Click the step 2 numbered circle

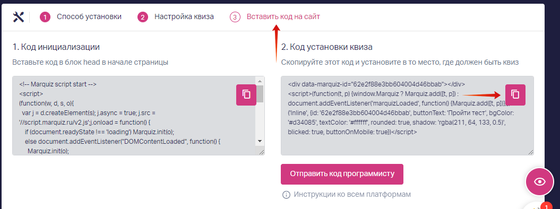pos(142,17)
